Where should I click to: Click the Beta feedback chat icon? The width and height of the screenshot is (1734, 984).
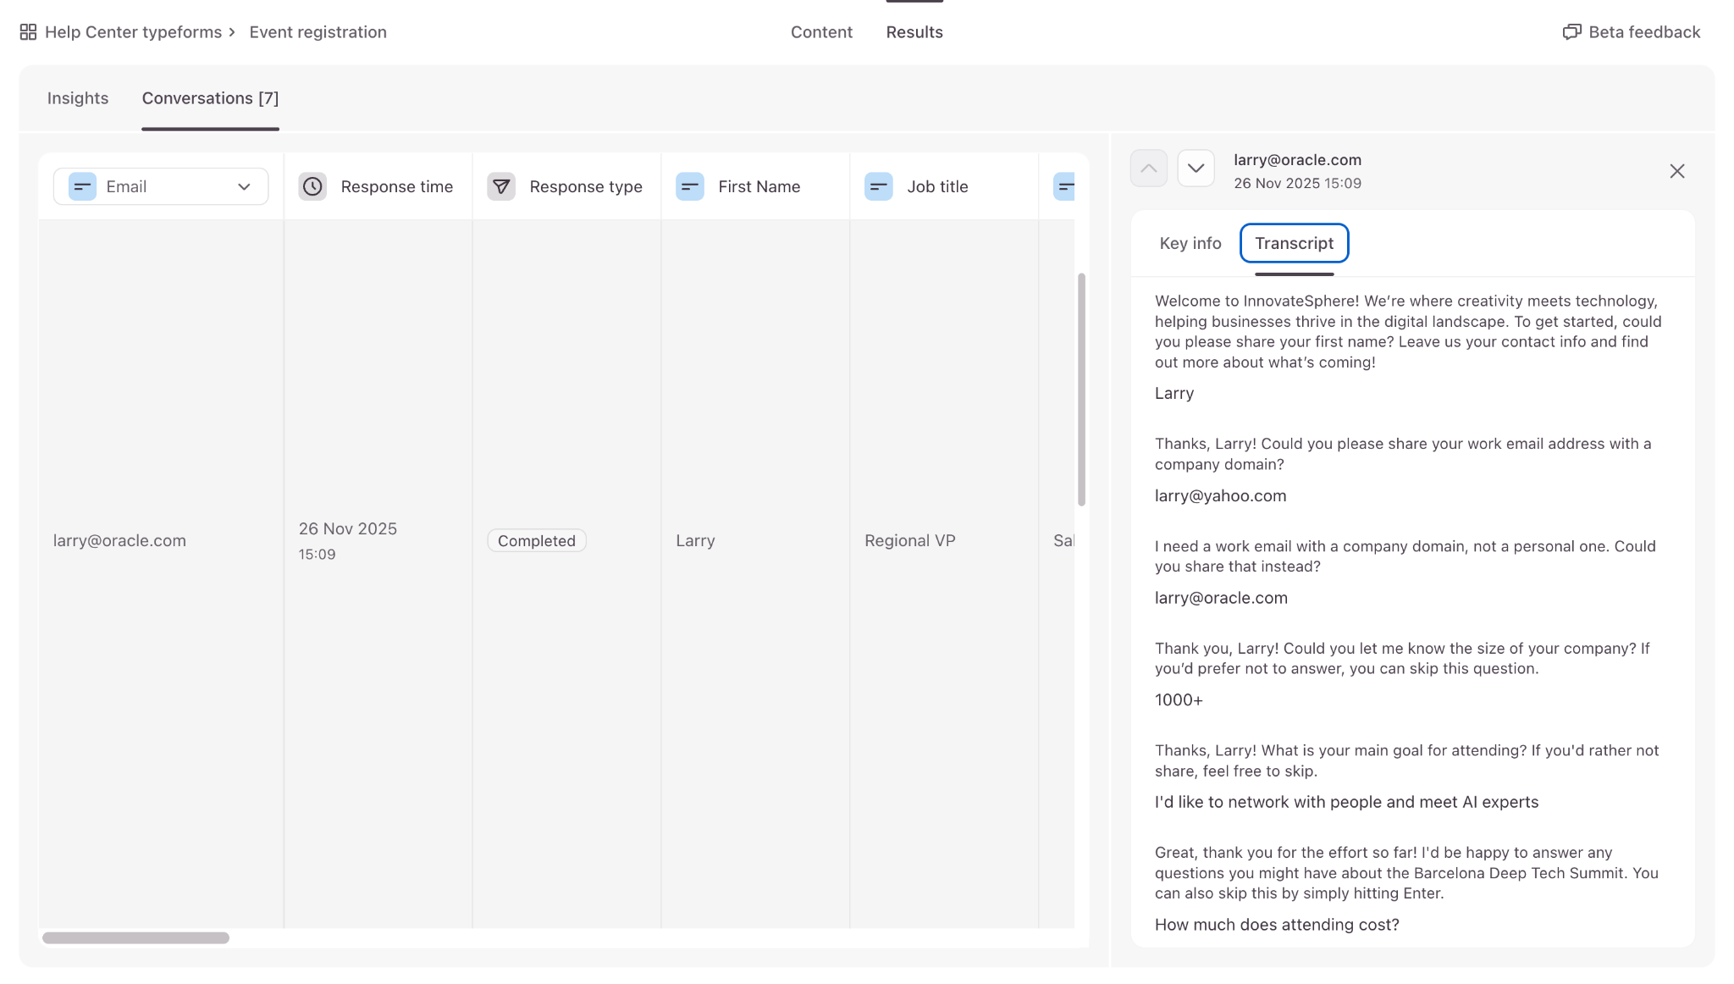(x=1571, y=32)
